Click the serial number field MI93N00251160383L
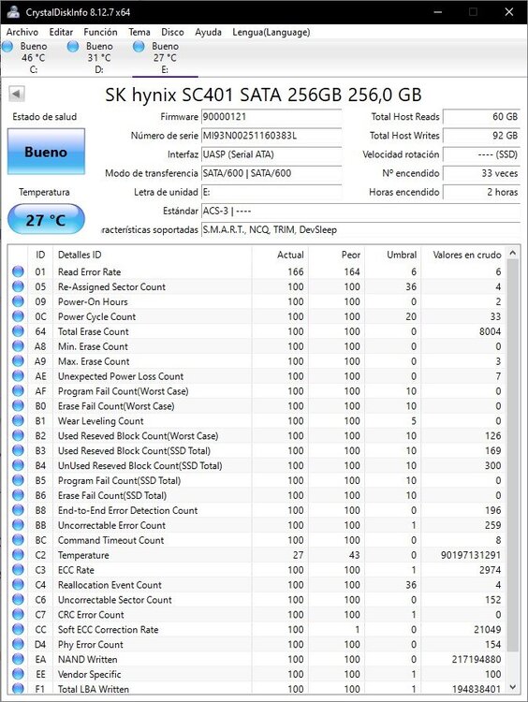Image resolution: width=528 pixels, height=702 pixels. point(271,136)
